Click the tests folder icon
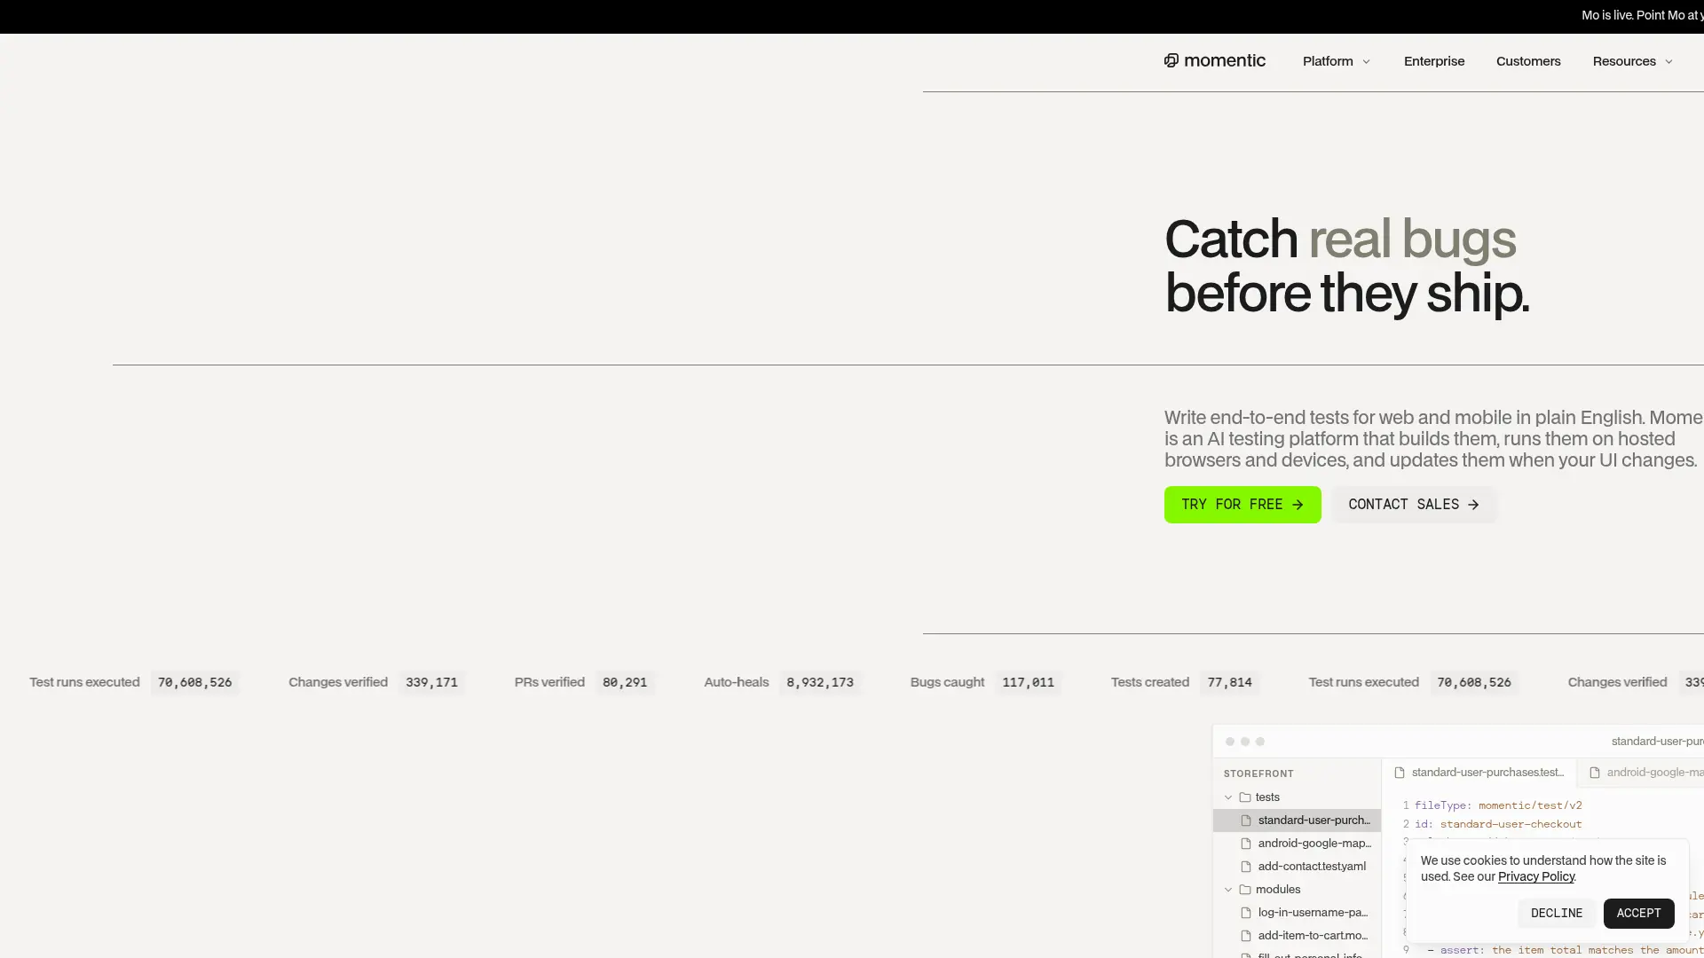The height and width of the screenshot is (958, 1704). point(1244,797)
